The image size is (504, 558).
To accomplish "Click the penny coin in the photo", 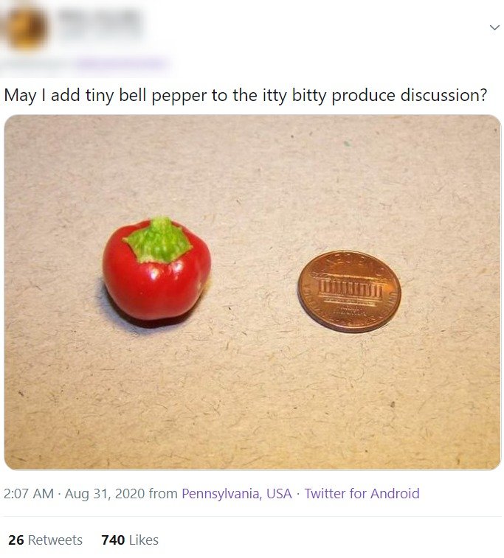I will coord(350,291).
